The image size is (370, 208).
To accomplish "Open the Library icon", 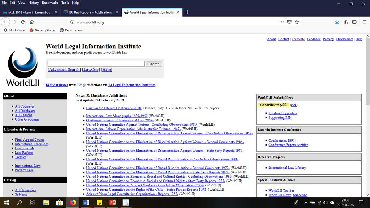I will pos(345,22).
